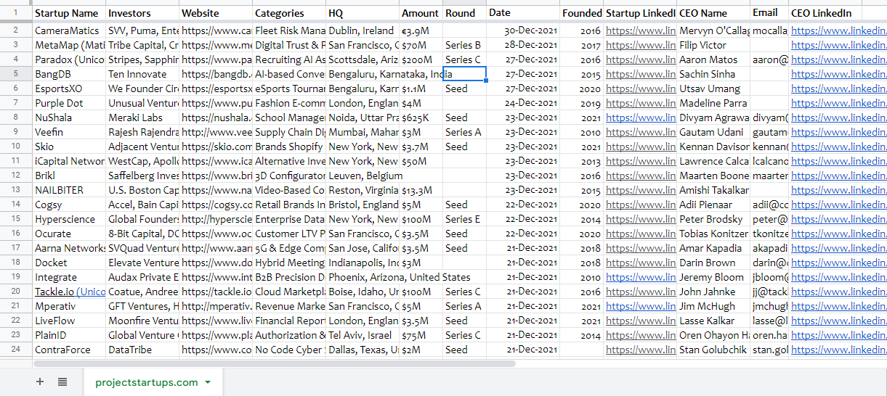This screenshot has height=396, width=887.
Task: Select the EsportsXO startup name cell
Action: pos(69,88)
